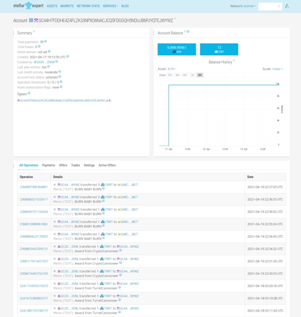Show help for Account lock status
Screen dimensions: 301x317
[60, 76]
